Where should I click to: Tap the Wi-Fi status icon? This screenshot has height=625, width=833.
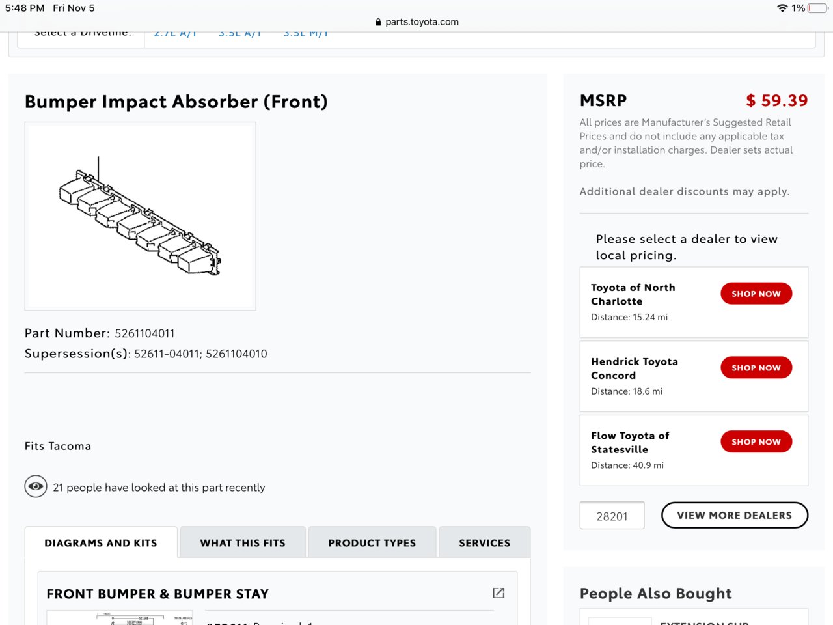[x=782, y=8]
